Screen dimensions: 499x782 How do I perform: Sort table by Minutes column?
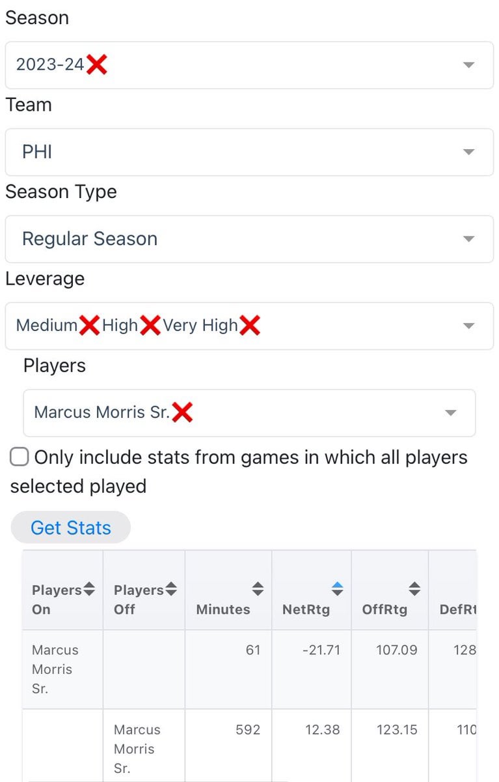click(258, 590)
